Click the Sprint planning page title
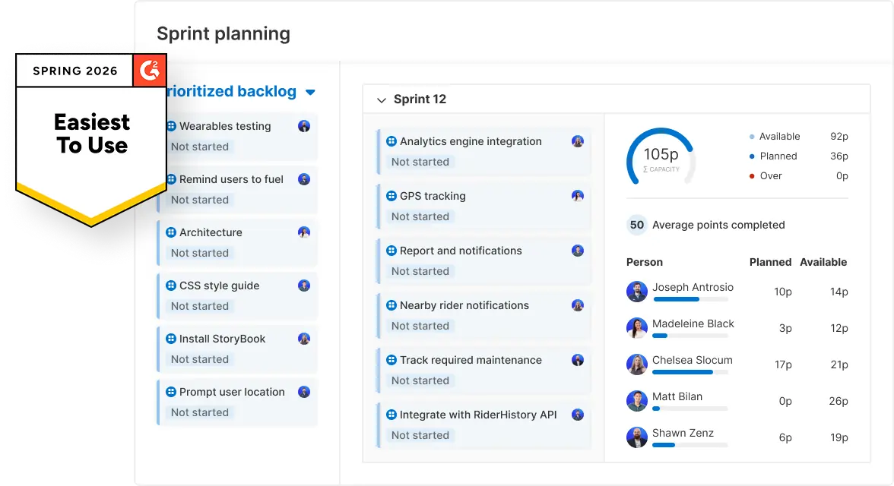Viewport: 894px width, 486px height. pyautogui.click(x=223, y=33)
